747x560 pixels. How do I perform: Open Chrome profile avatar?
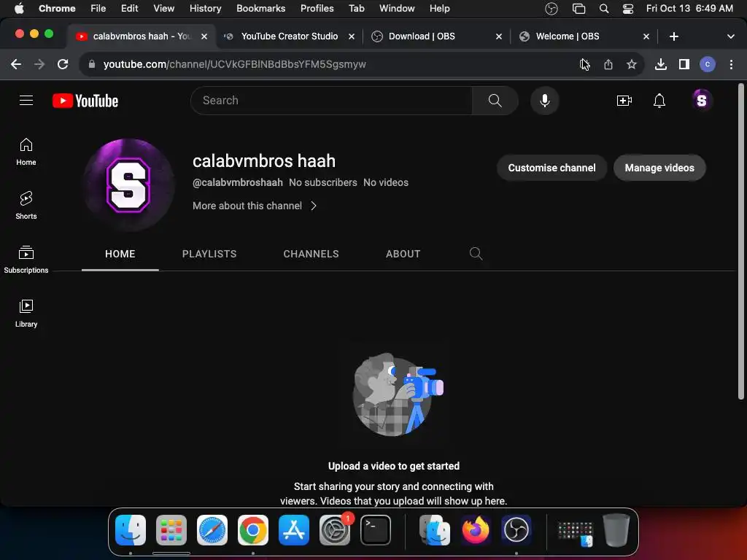coord(708,64)
